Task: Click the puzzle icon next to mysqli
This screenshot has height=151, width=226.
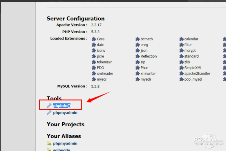Action: (138, 79)
